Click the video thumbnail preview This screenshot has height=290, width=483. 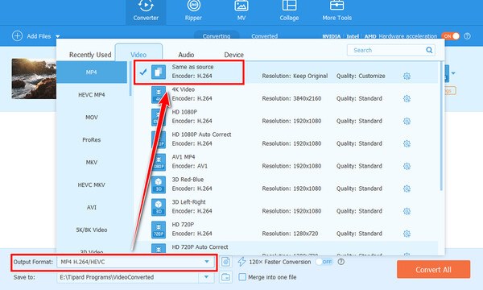point(34,79)
